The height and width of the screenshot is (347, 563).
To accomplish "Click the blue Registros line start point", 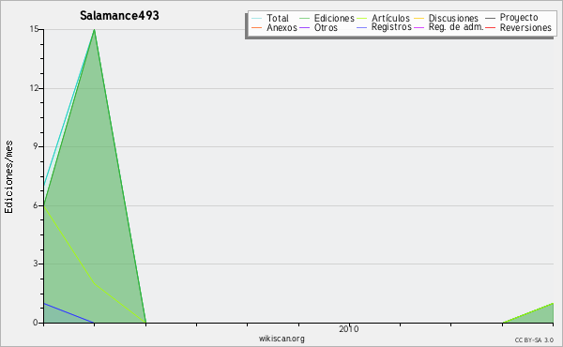I will 44,304.
